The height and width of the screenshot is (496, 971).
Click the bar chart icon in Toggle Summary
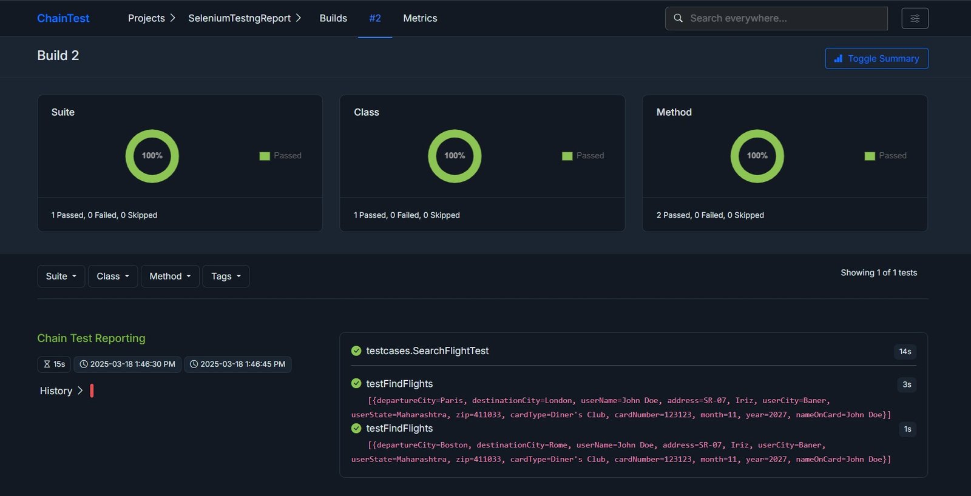838,58
